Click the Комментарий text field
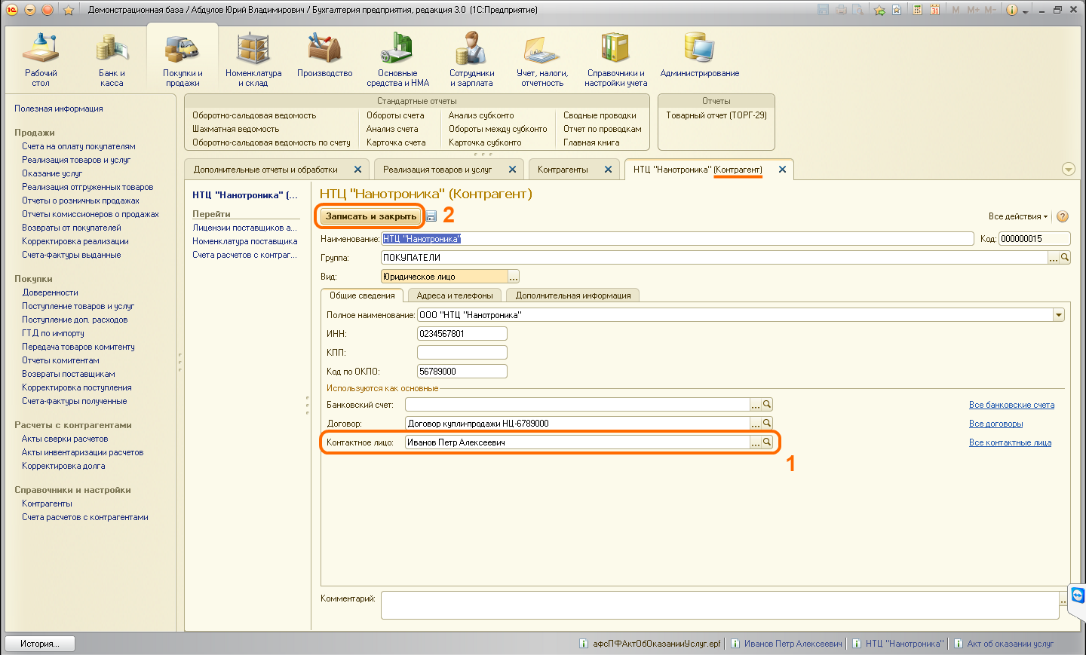This screenshot has width=1086, height=655. [720, 605]
